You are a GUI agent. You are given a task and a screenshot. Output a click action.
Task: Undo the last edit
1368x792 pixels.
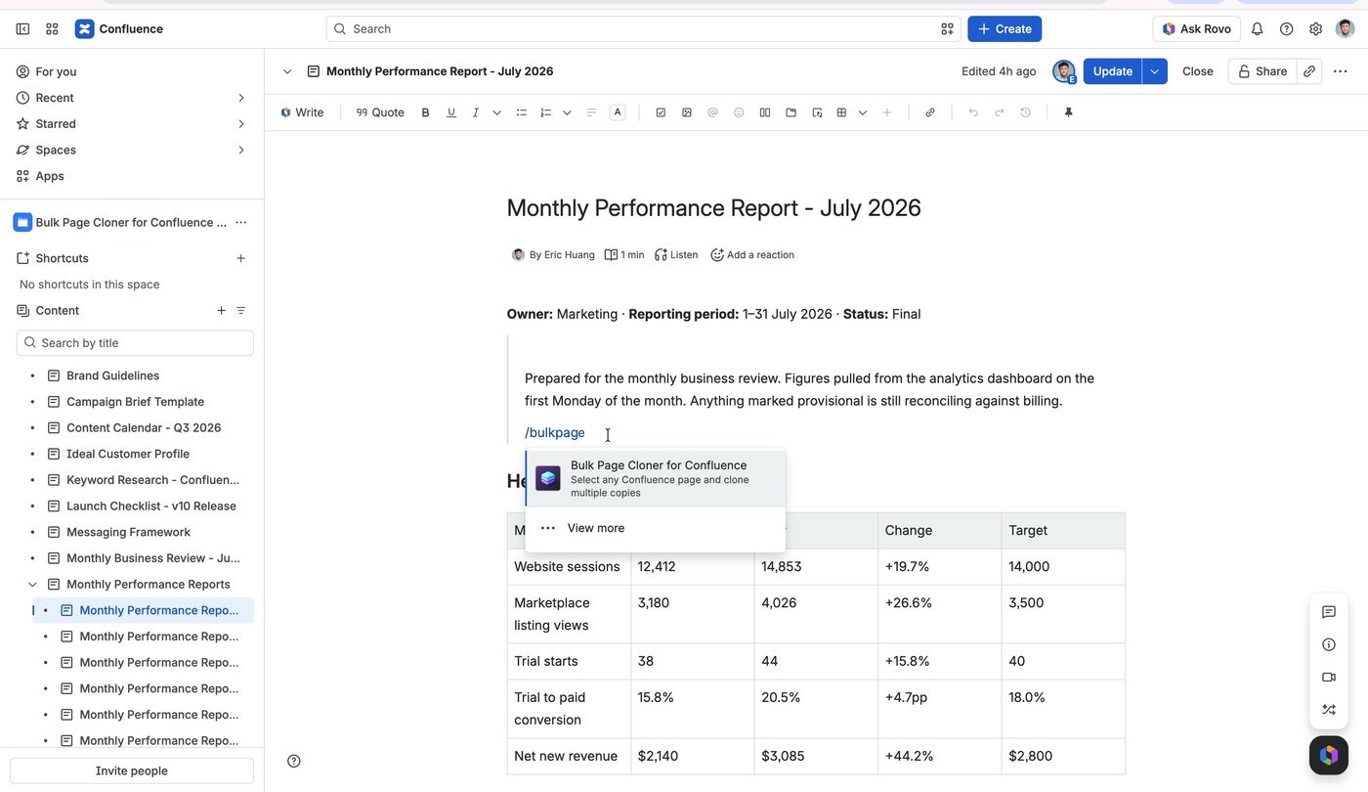point(973,112)
